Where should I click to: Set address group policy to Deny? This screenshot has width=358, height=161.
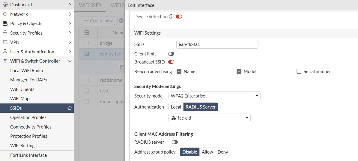222,152
